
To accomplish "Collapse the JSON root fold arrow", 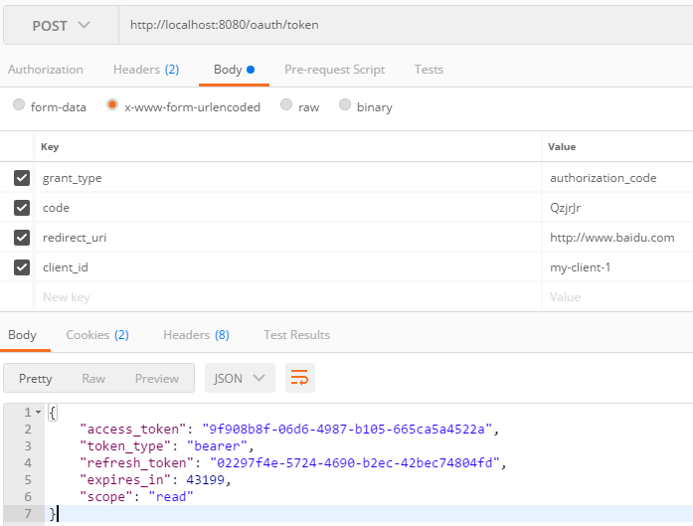I will tap(38, 412).
